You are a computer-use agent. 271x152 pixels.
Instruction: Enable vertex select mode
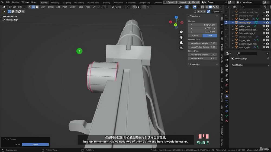click(x=30, y=7)
